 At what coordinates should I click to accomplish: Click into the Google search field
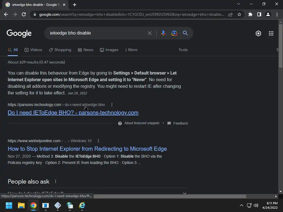pos(98,33)
